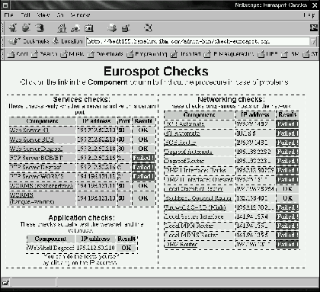Open the IP Masquerading bookmark folder
Image resolution: width=320 pixels, height=292 pixels.
(x=229, y=54)
